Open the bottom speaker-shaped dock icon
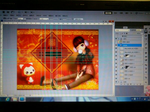 pos(146,82)
